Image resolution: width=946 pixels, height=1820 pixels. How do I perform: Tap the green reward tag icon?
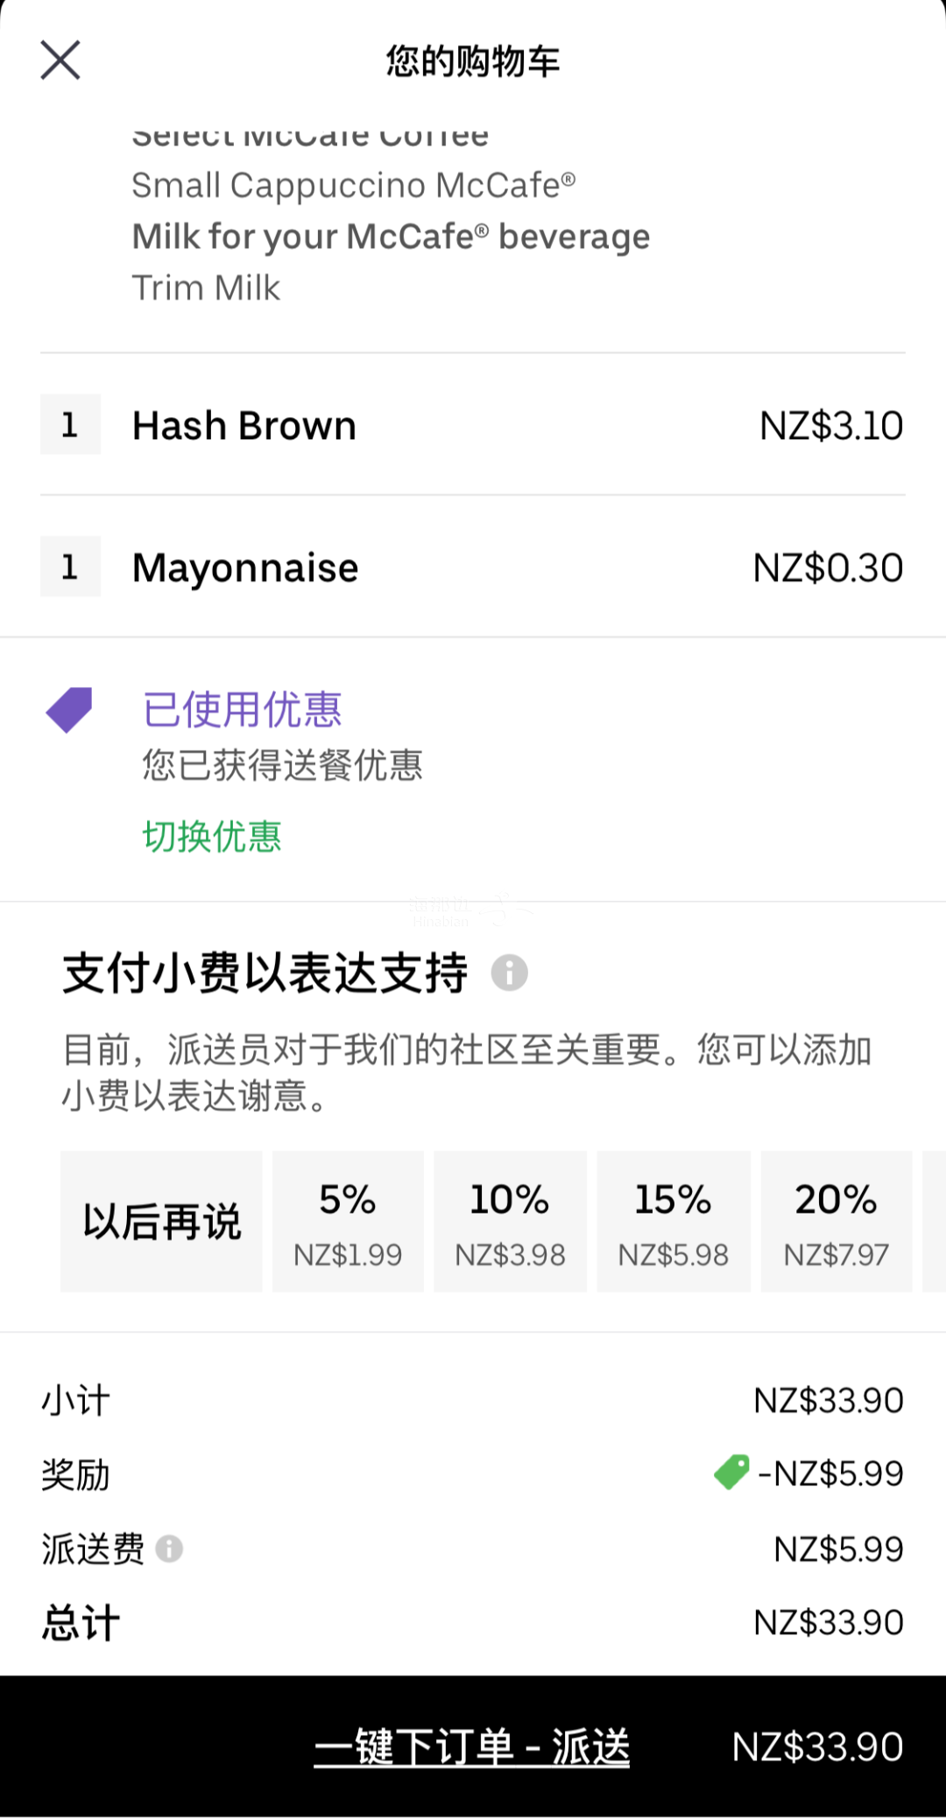(731, 1473)
